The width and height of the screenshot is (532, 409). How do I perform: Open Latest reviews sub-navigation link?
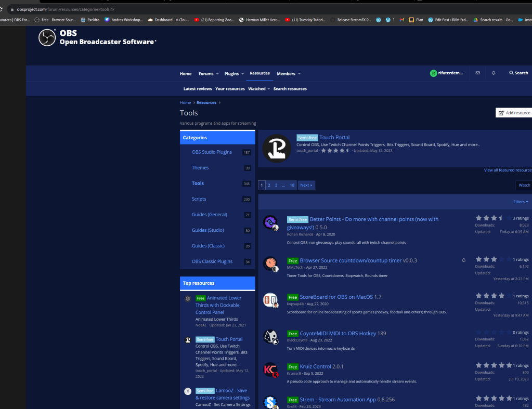click(198, 89)
